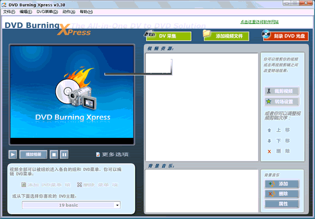
Task: Click the music note plus icon
Action: click(x=272, y=184)
